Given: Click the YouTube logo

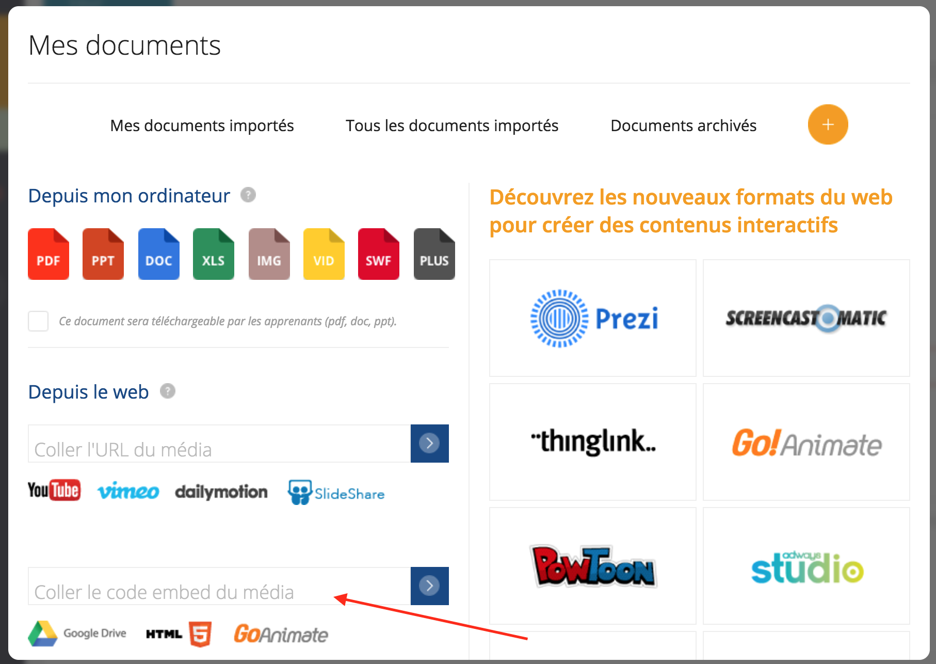Looking at the screenshot, I should coord(54,491).
